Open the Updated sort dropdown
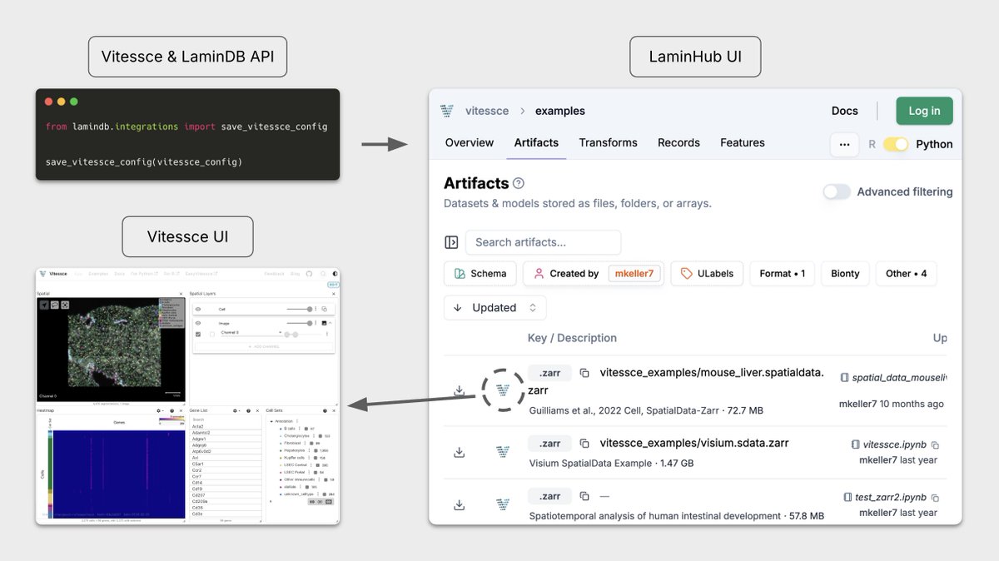Image resolution: width=999 pixels, height=561 pixels. pyautogui.click(x=495, y=307)
